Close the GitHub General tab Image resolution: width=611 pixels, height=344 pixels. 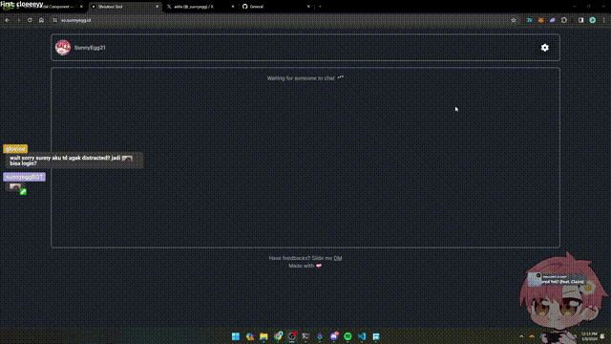[308, 7]
